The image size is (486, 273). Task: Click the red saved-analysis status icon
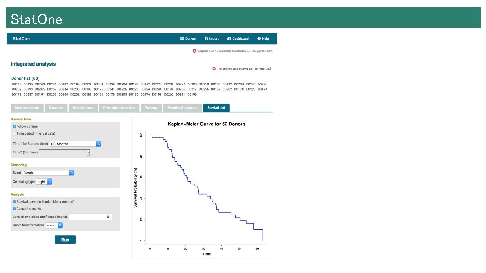(x=214, y=69)
